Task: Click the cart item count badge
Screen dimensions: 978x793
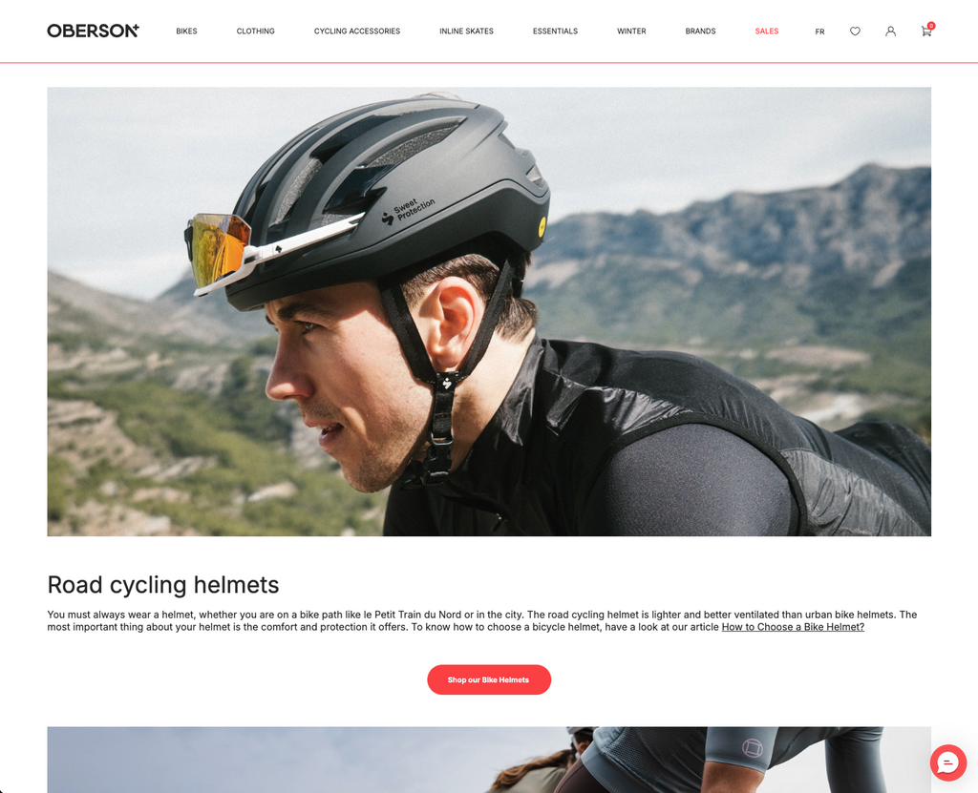Action: click(x=930, y=26)
